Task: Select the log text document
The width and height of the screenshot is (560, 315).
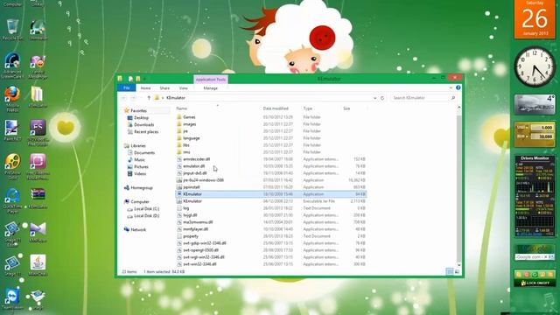Action: tap(270, 208)
